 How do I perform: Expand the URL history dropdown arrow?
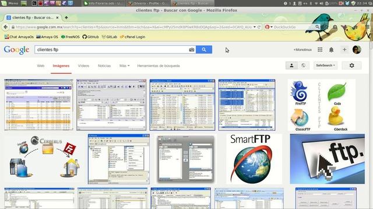255,27
